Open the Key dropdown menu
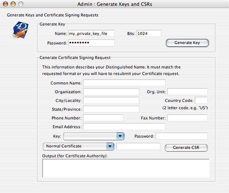The height and width of the screenshot is (193, 229). [x=94, y=136]
